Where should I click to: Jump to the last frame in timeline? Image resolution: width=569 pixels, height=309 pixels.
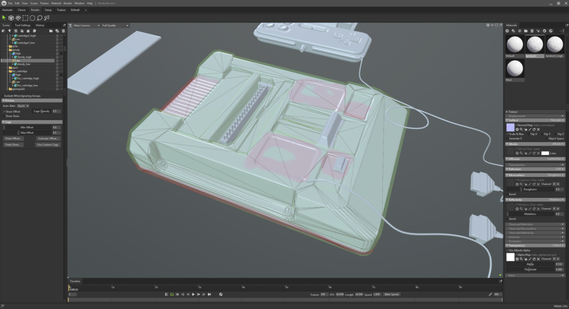click(209, 295)
